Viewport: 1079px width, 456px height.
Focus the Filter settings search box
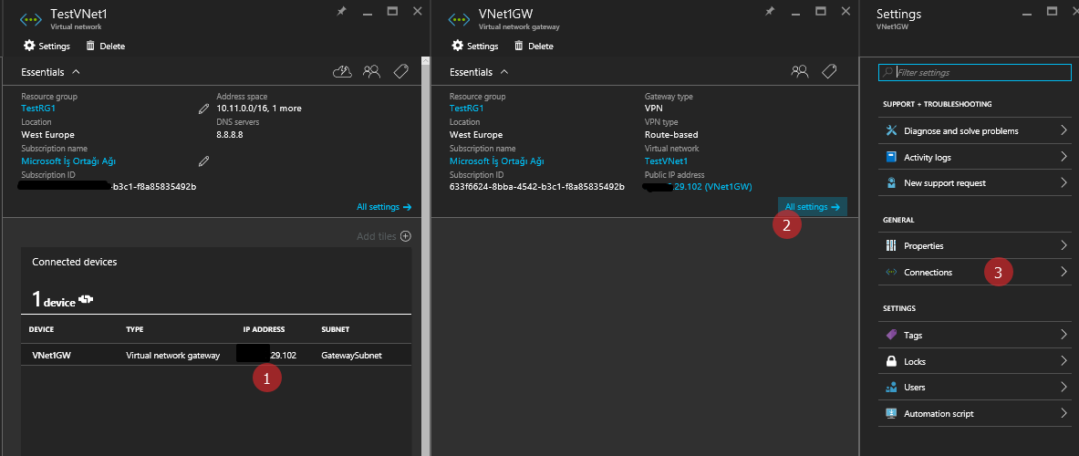(x=975, y=72)
